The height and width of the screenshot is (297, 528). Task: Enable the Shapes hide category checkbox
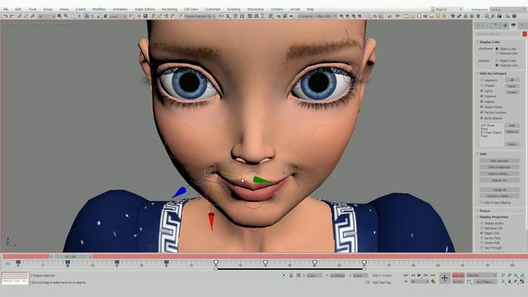click(482, 86)
